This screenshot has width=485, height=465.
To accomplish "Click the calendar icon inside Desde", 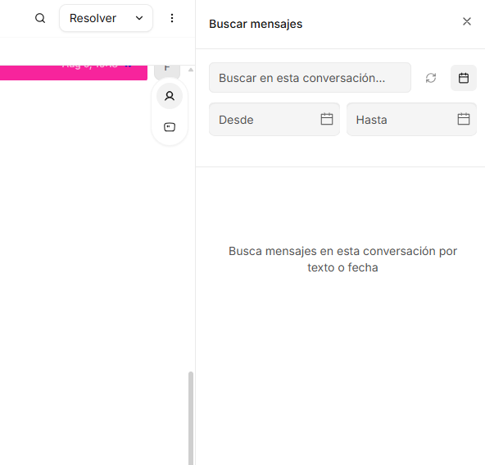I will click(x=327, y=119).
